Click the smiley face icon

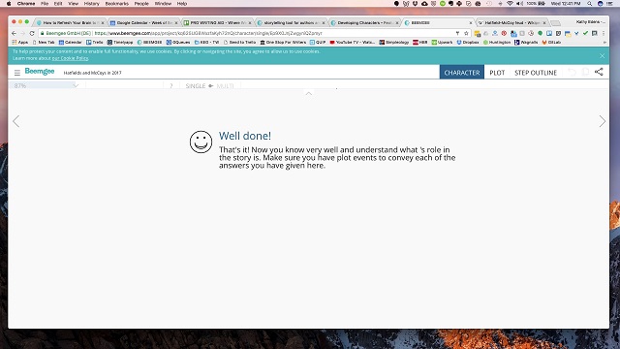tap(201, 142)
